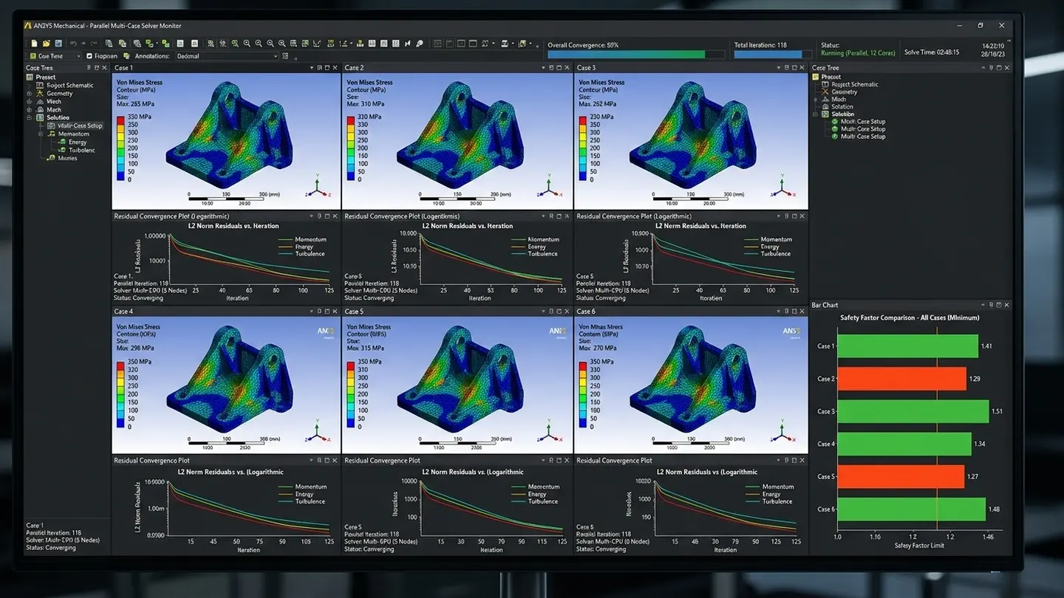Open the Case 2 panel options arrow
The height and width of the screenshot is (598, 1064).
tap(542, 68)
